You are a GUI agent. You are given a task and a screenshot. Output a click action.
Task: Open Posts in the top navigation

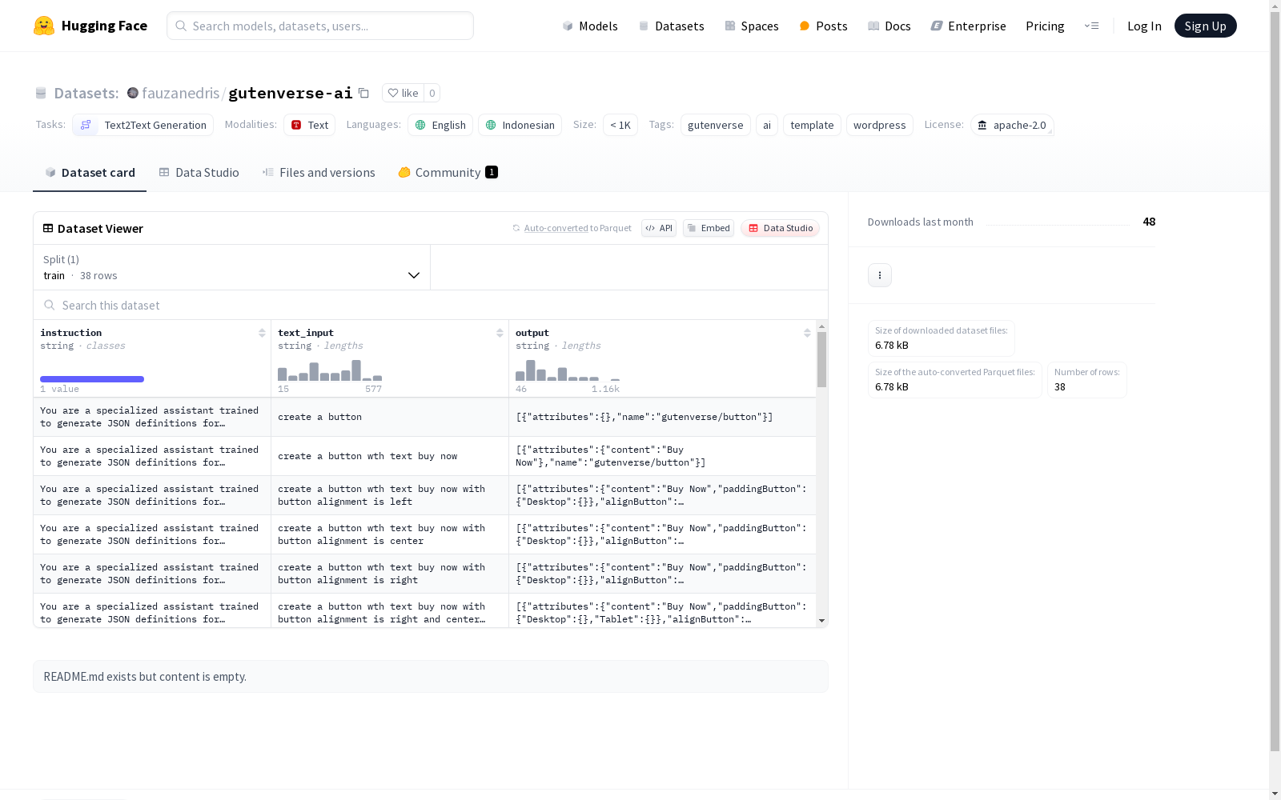tap(823, 26)
